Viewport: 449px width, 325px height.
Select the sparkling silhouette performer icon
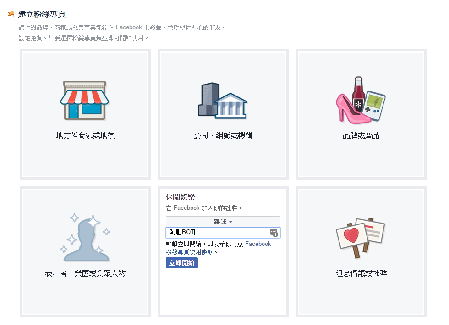click(x=85, y=238)
